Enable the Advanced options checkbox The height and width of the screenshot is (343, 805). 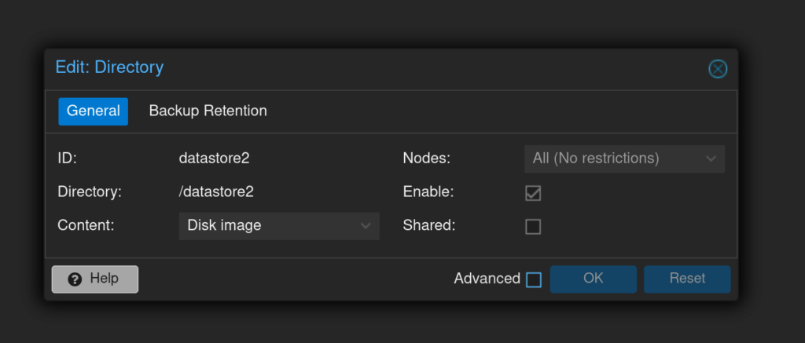tap(534, 279)
